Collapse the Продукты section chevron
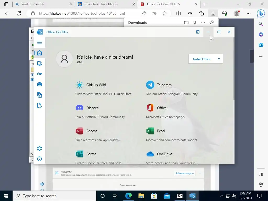Viewport: 268px width, 201px height. 200,173
